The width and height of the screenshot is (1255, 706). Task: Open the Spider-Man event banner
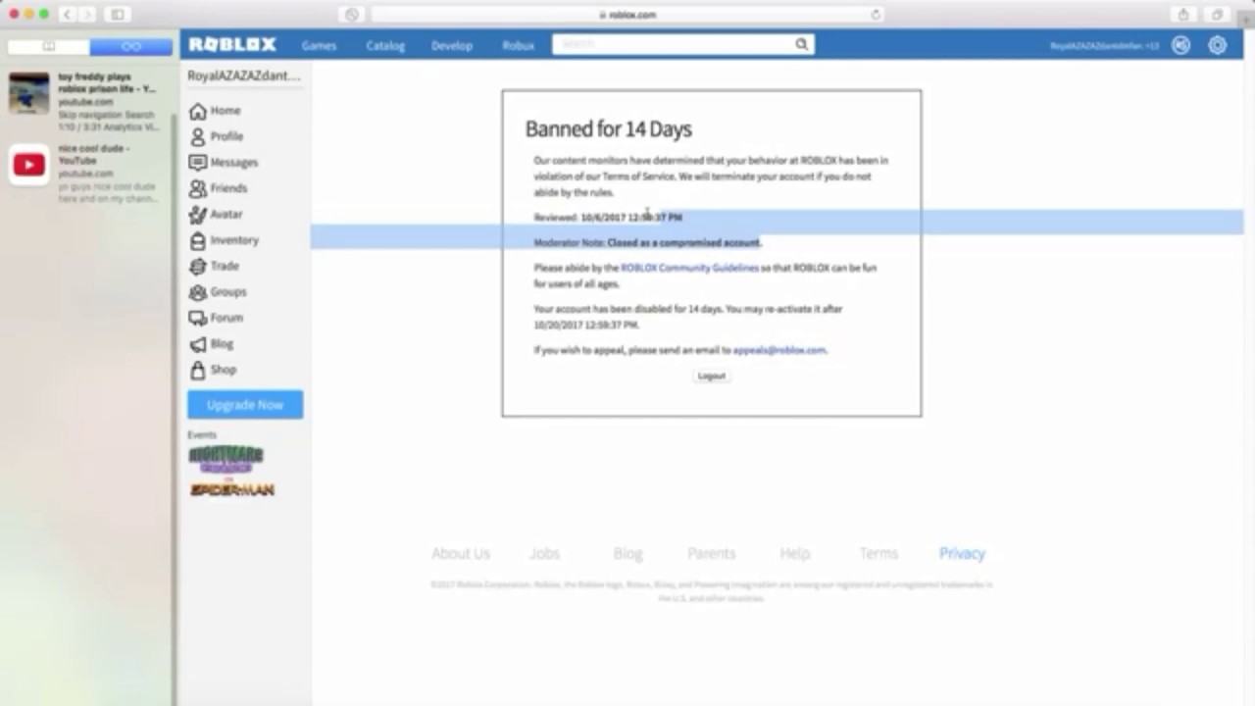232,488
